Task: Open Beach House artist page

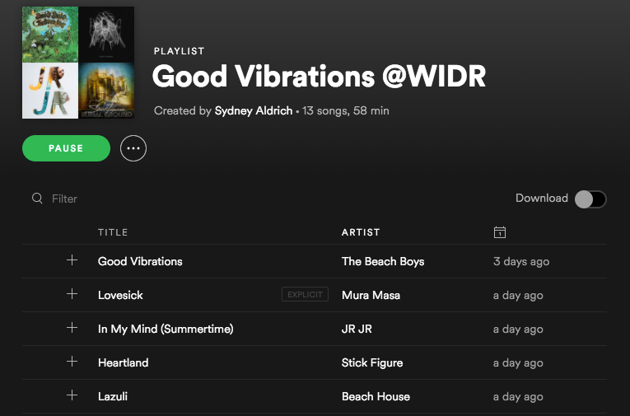Action: coord(376,396)
